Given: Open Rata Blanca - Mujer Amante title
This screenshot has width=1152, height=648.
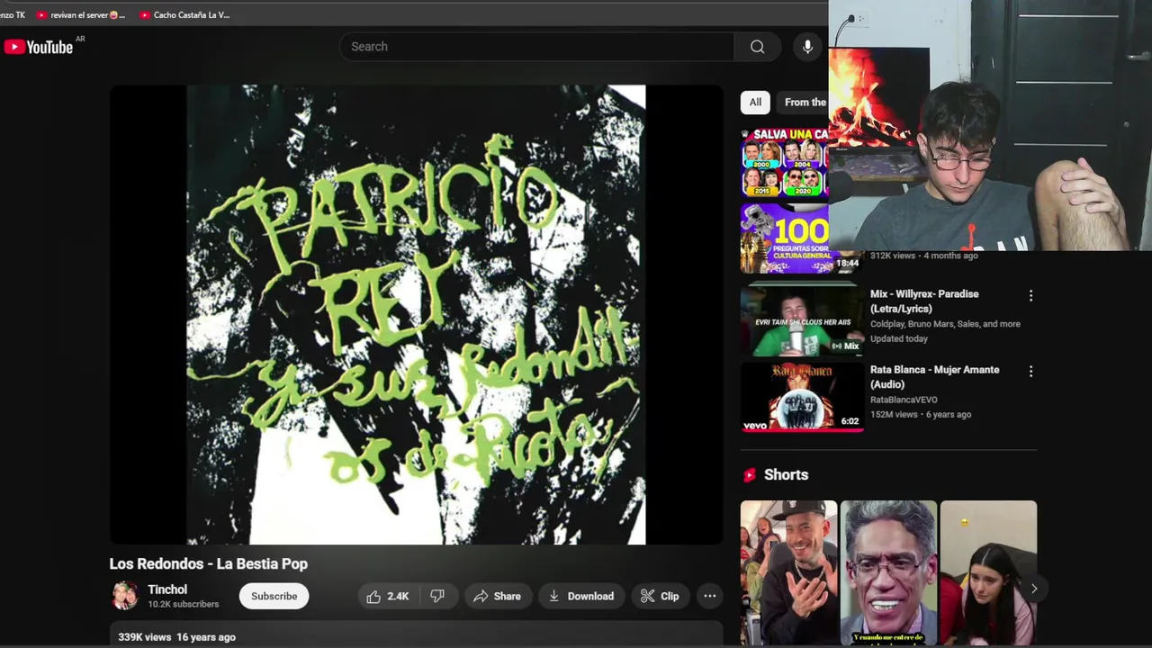Looking at the screenshot, I should 934,377.
